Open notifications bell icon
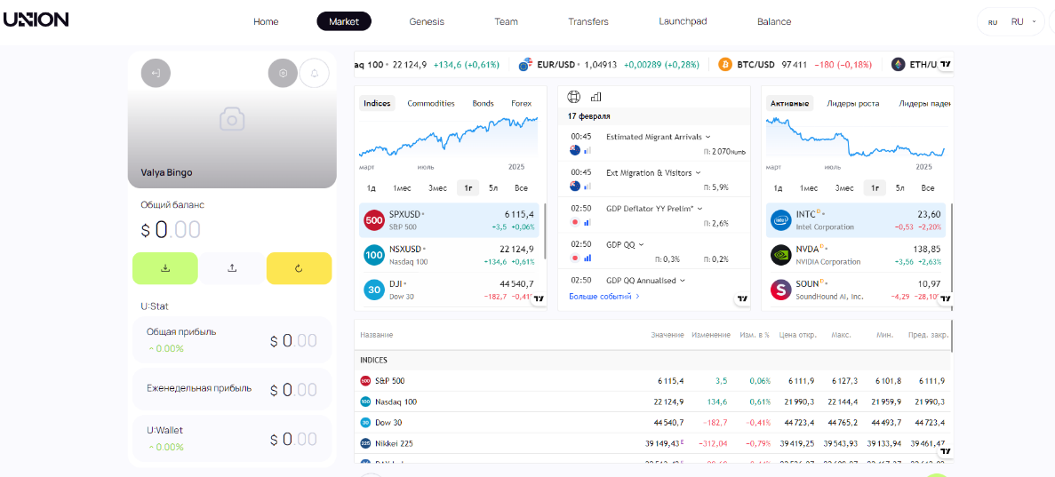Image resolution: width=1055 pixels, height=477 pixels. coord(315,74)
